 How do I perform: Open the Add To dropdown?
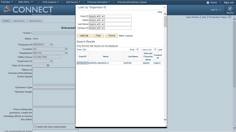click(216, 10)
